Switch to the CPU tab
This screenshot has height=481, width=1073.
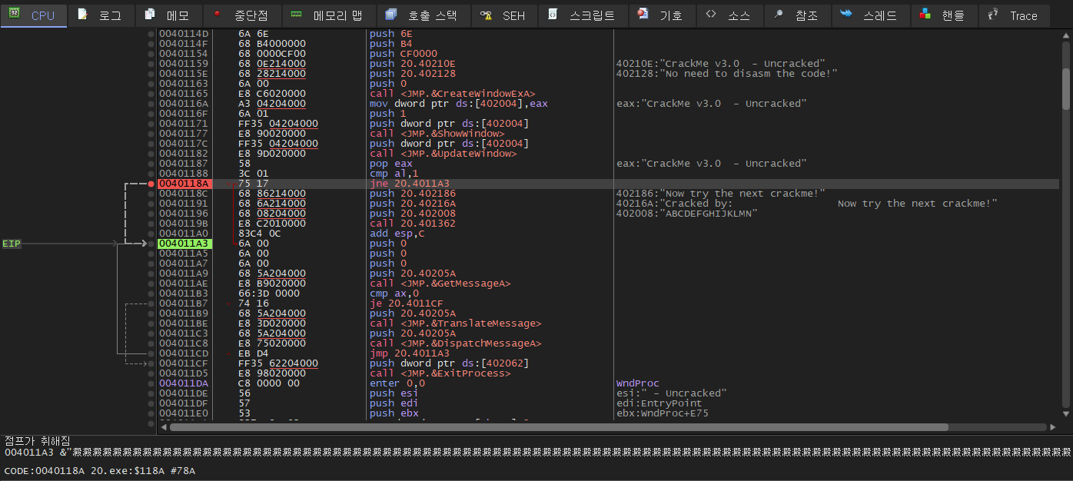(34, 15)
